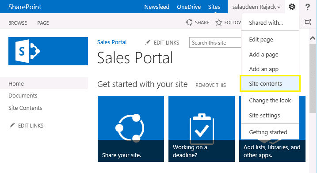Image resolution: width=317 pixels, height=173 pixels.
Task: Click the help question mark icon
Action: point(308,7)
